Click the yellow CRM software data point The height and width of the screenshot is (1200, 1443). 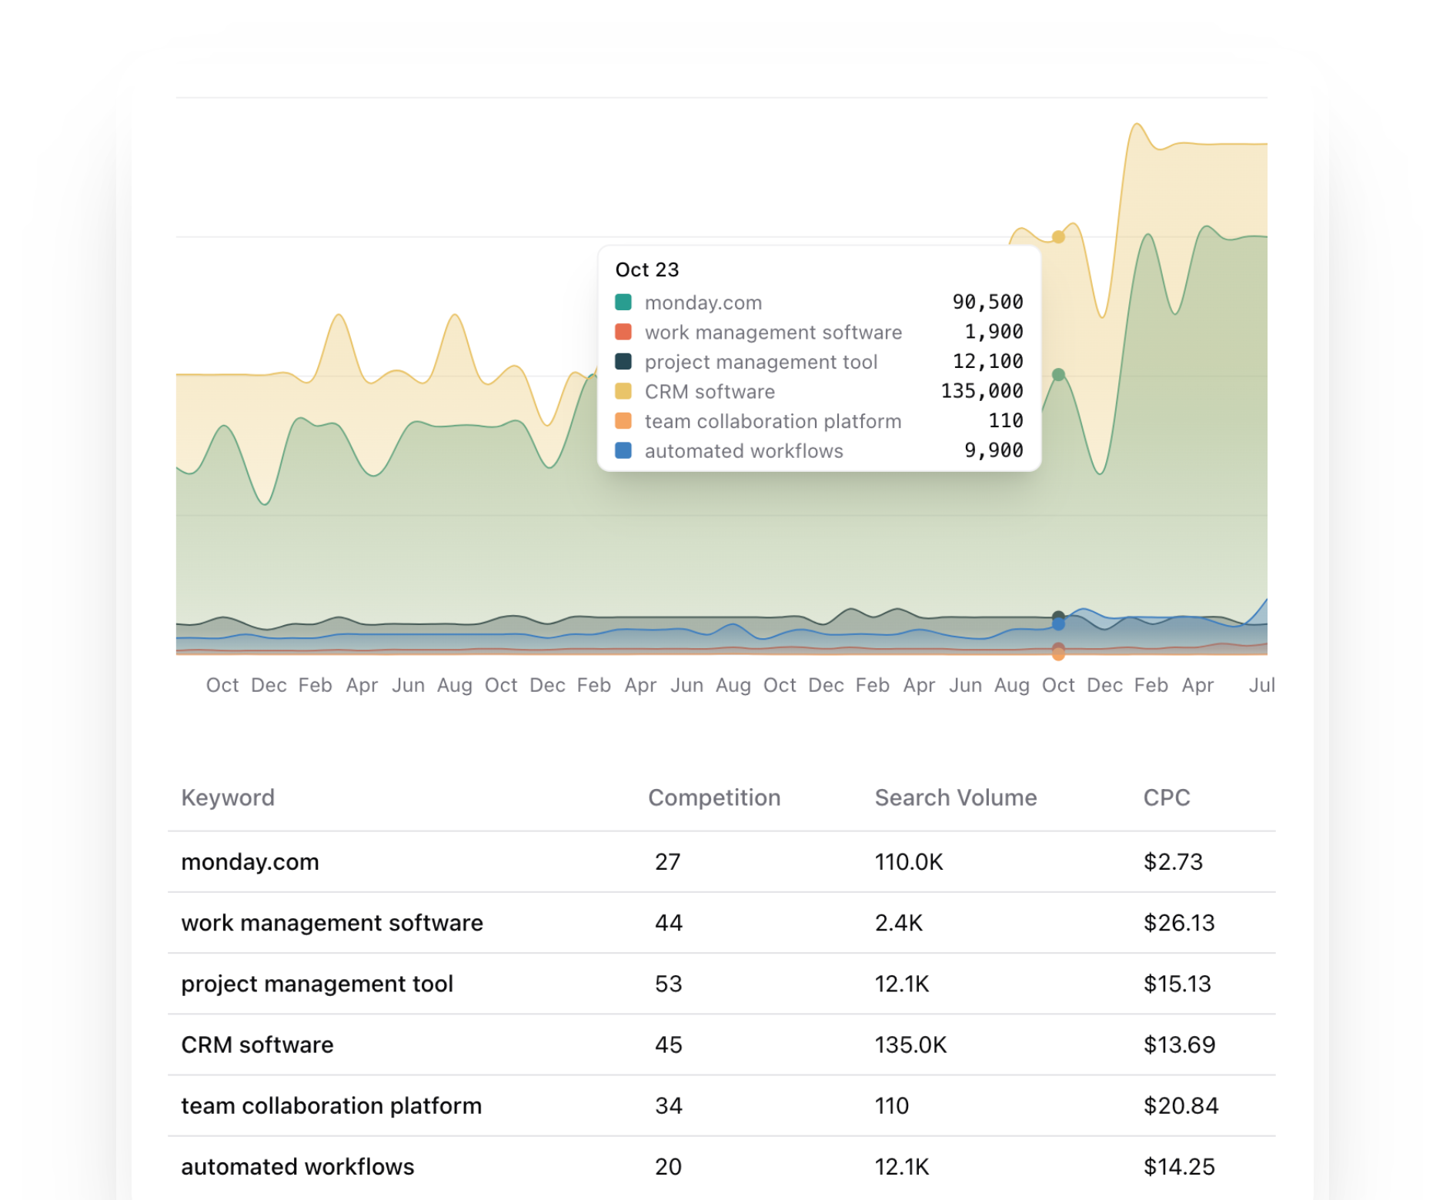(x=1059, y=237)
